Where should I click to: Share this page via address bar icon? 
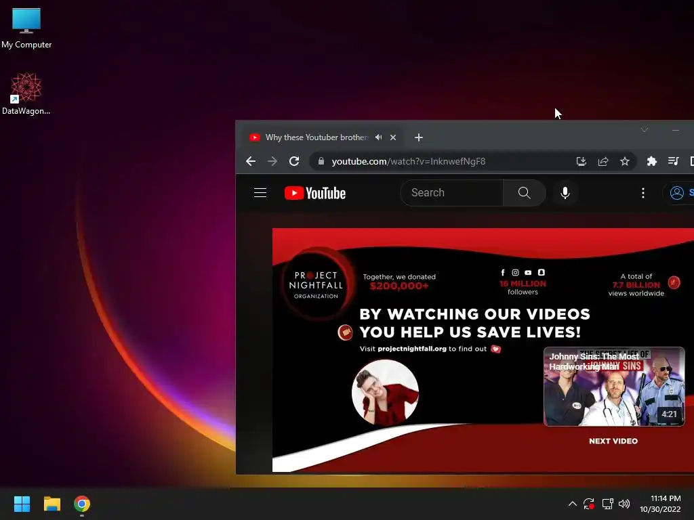pyautogui.click(x=603, y=161)
